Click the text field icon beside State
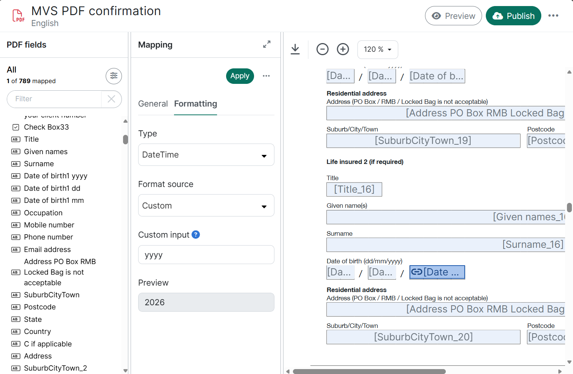This screenshot has width=573, height=374. click(16, 319)
